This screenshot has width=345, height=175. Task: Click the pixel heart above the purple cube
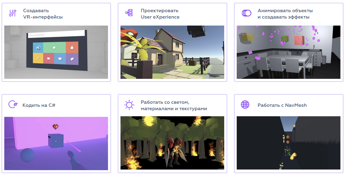coord(56,127)
